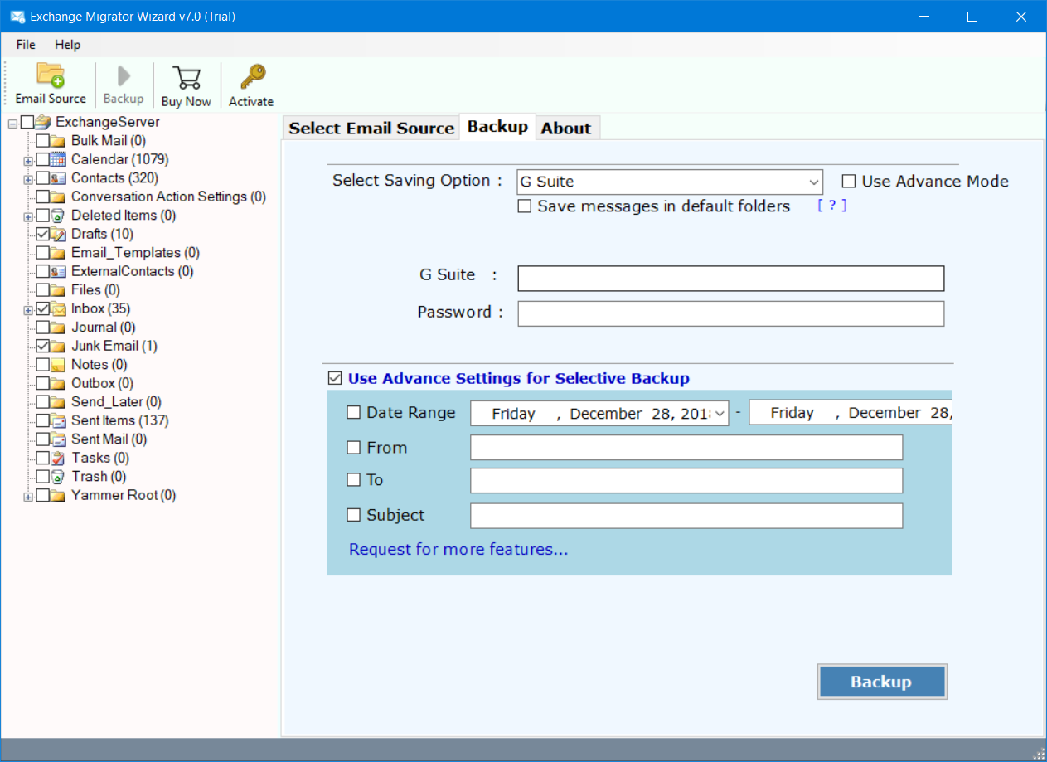This screenshot has width=1047, height=762.
Task: Click the Drafts folder icon
Action: [58, 234]
